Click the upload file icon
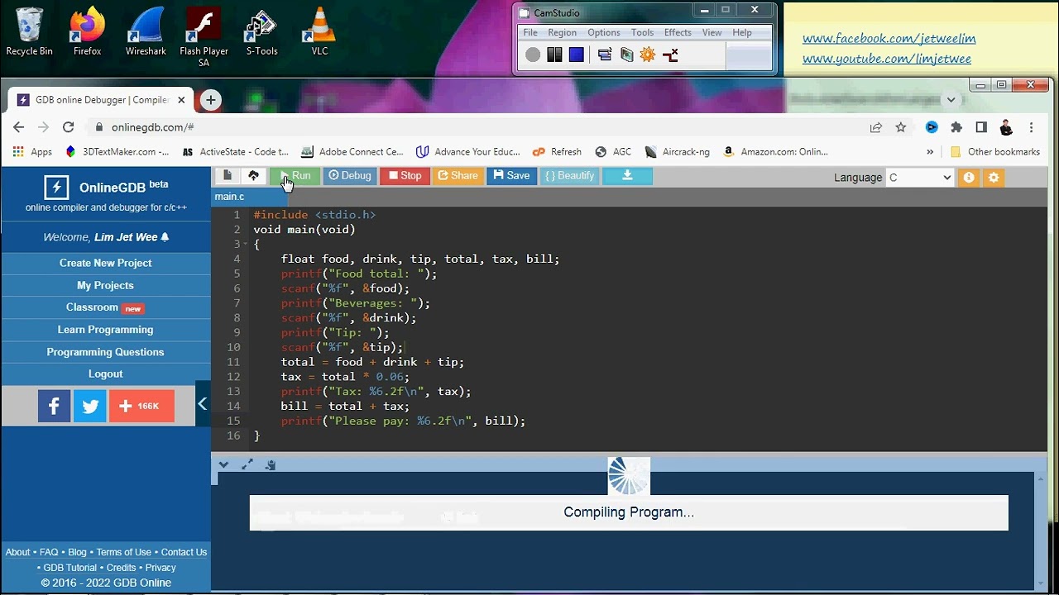This screenshot has width=1059, height=595. tap(254, 175)
